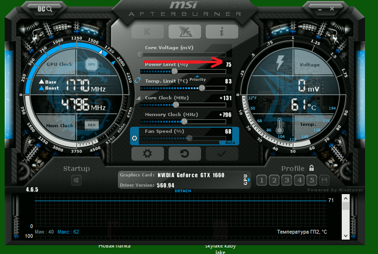Reset settings with the circular arrow button
378x254 pixels.
click(185, 154)
